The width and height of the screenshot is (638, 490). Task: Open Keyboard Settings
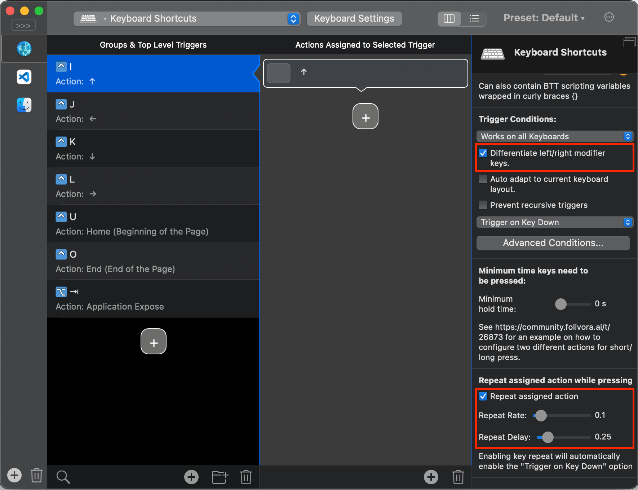354,18
